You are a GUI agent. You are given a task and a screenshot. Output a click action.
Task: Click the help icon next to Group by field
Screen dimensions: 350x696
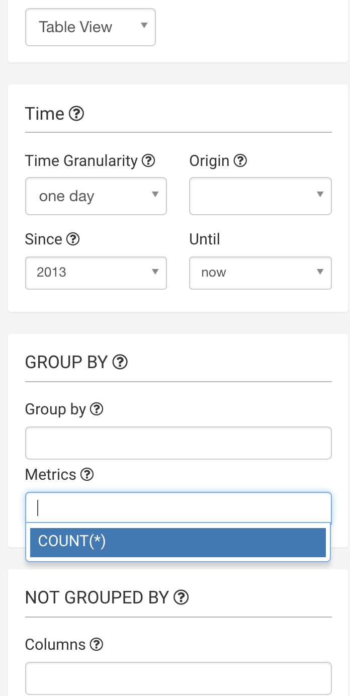(x=97, y=409)
